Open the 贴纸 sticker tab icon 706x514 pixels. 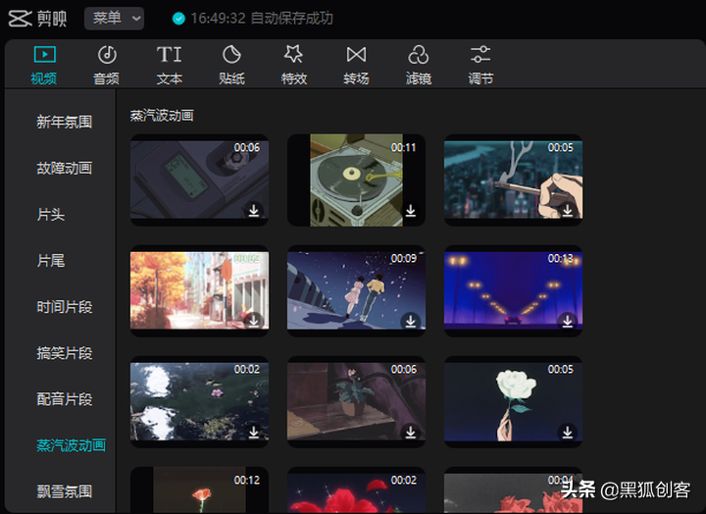click(x=231, y=55)
